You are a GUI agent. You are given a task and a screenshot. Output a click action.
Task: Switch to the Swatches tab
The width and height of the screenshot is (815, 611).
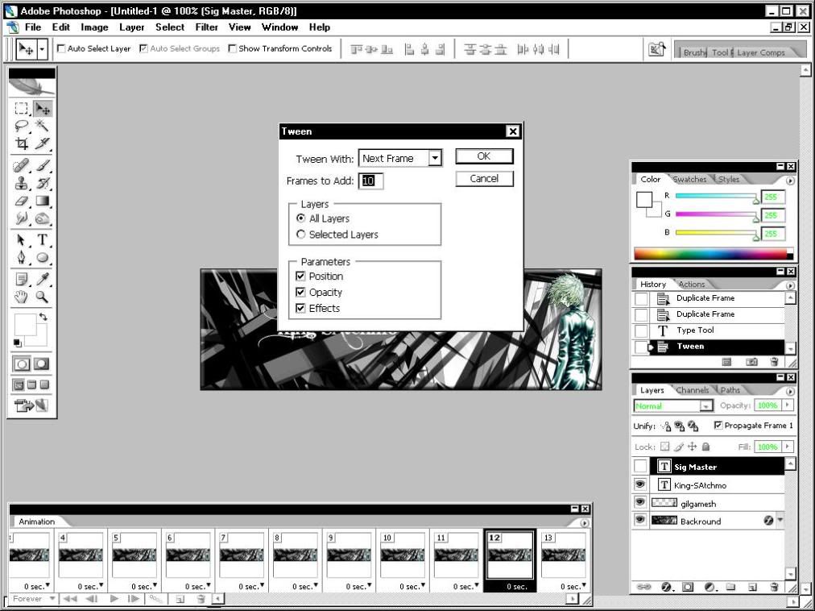(x=689, y=179)
